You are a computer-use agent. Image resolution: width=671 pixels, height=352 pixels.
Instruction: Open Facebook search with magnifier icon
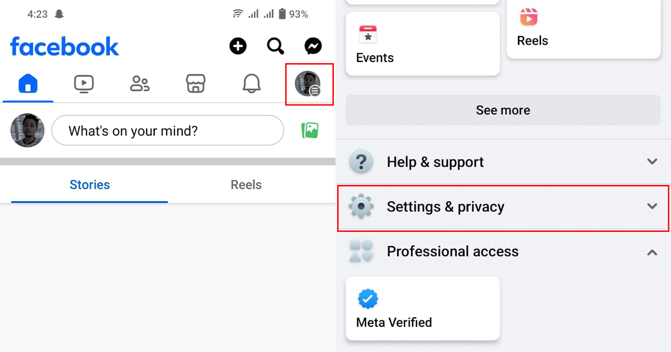[x=276, y=46]
